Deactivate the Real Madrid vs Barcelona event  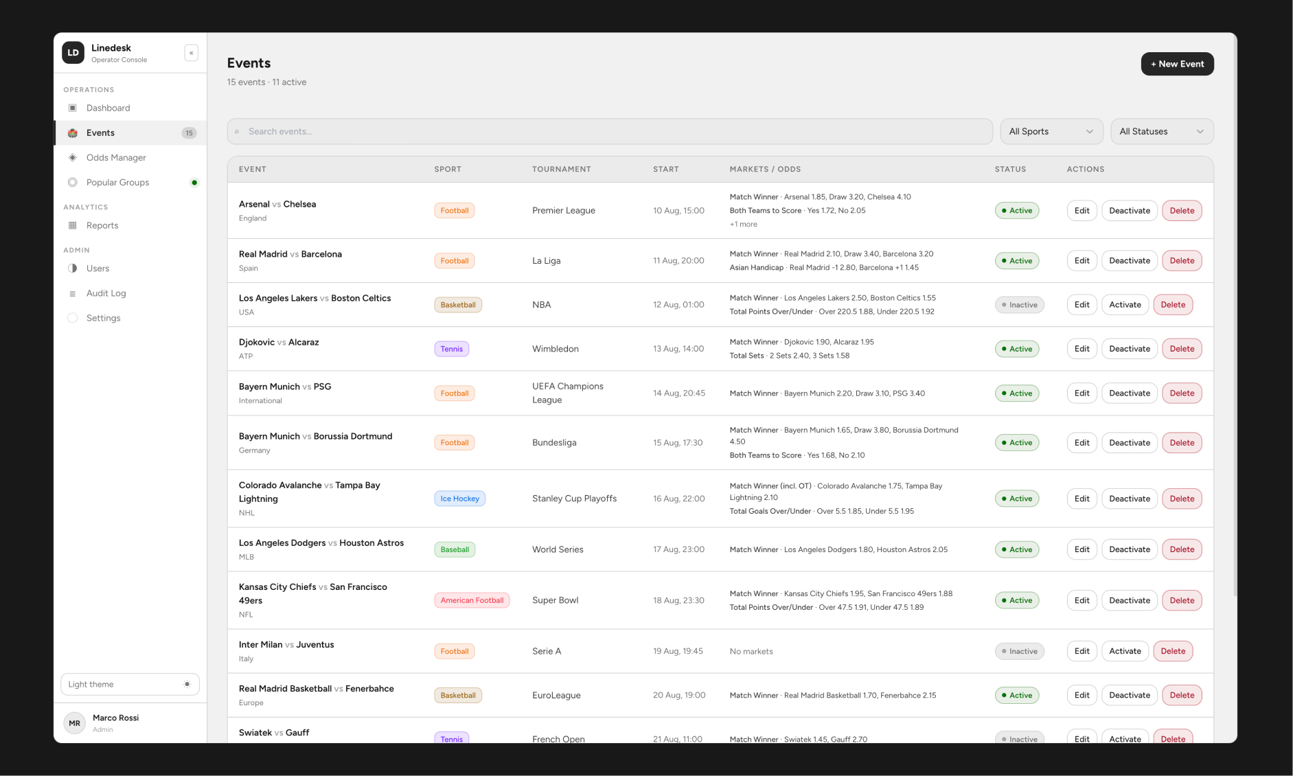pyautogui.click(x=1129, y=261)
